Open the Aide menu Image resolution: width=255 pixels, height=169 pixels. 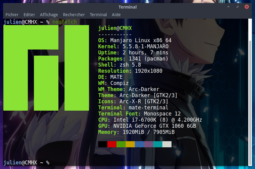[x=116, y=15]
